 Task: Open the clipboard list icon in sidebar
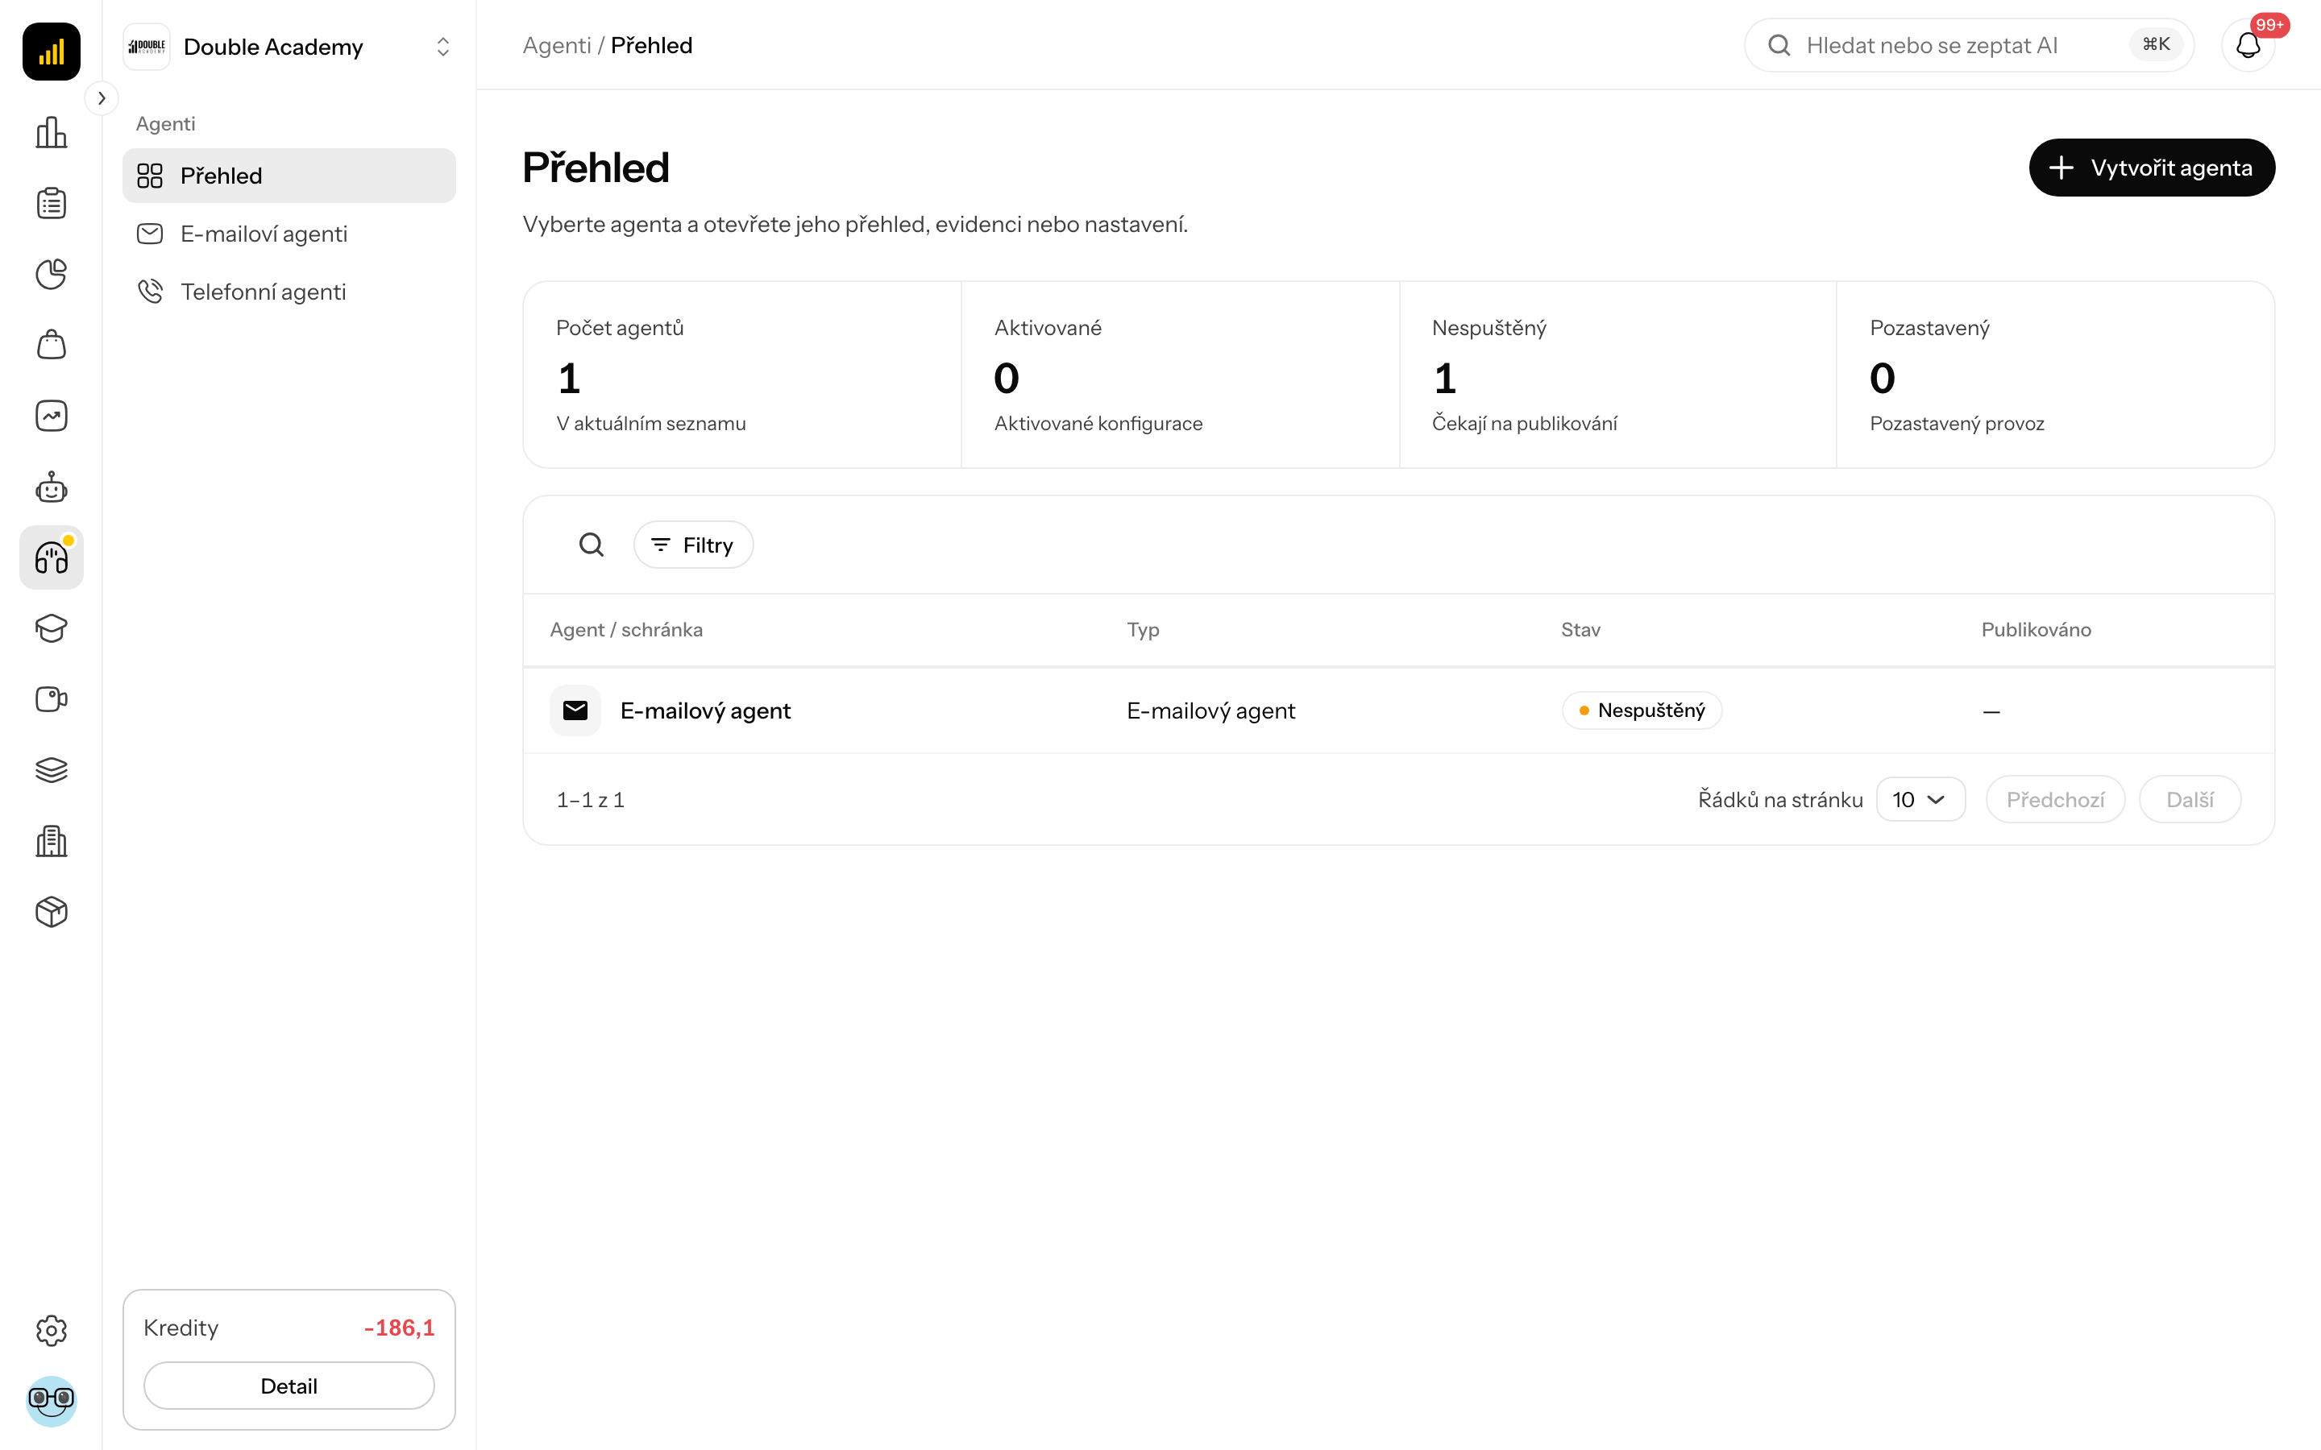[51, 203]
